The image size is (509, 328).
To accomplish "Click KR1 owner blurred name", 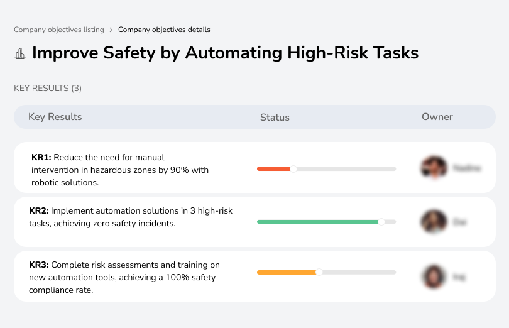I will pos(467,168).
